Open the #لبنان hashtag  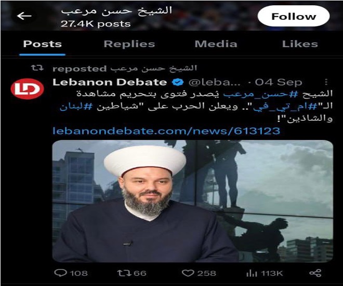(76, 107)
